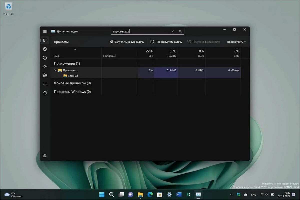Viewport: 300px width, 200px height.
Task: Open the 10:29 clock and calendar
Action: click(x=284, y=194)
